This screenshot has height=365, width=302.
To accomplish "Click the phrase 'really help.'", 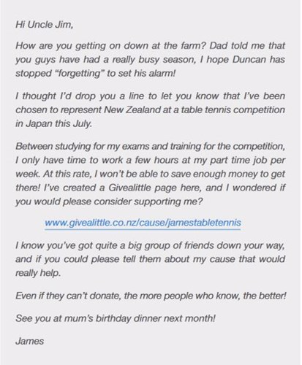I will (x=38, y=273).
